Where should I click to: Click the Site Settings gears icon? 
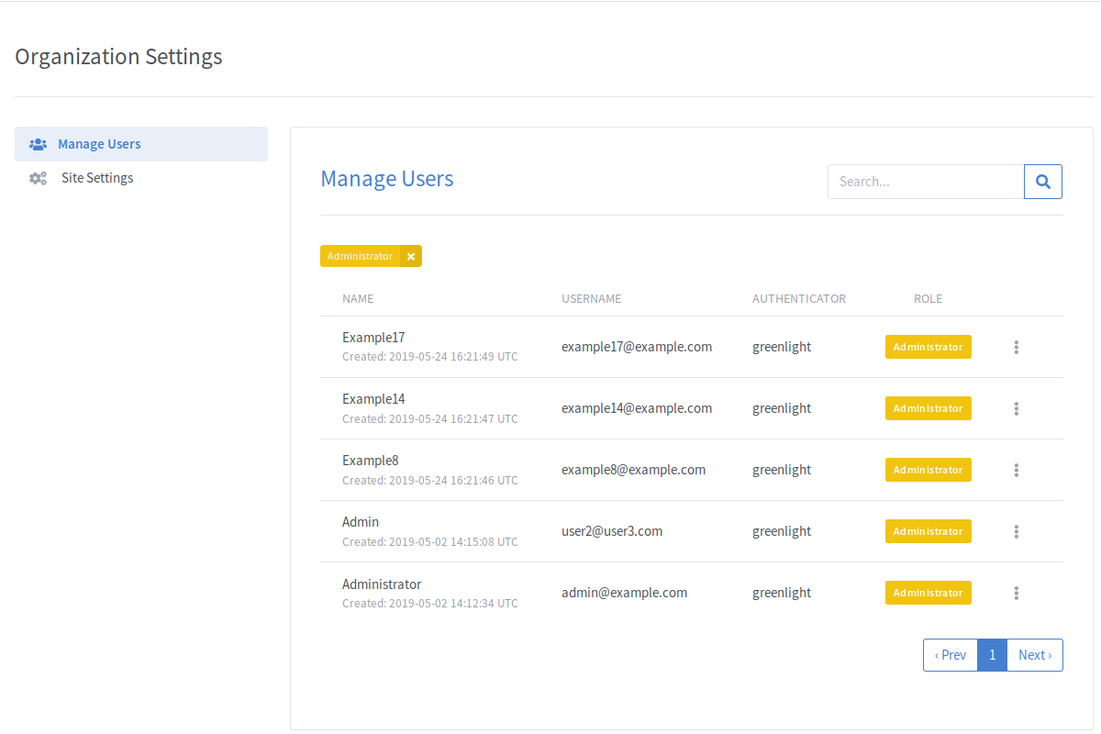pyautogui.click(x=38, y=178)
